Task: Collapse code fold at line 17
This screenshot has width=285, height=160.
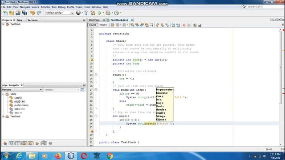Action: pyautogui.click(x=96, y=90)
